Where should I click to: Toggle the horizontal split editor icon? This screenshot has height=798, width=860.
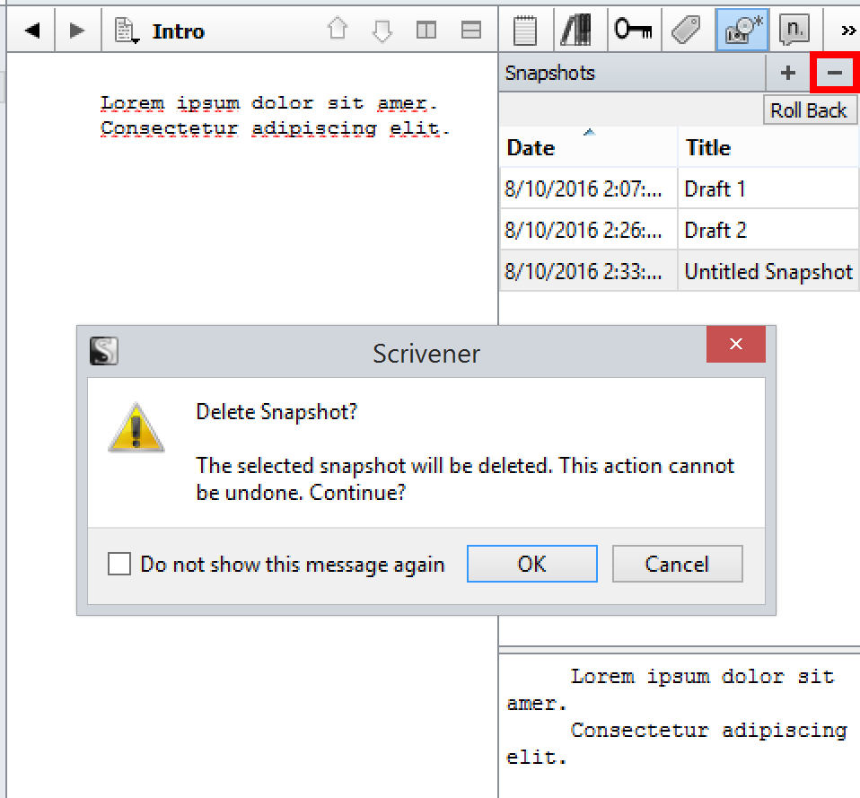coord(471,31)
